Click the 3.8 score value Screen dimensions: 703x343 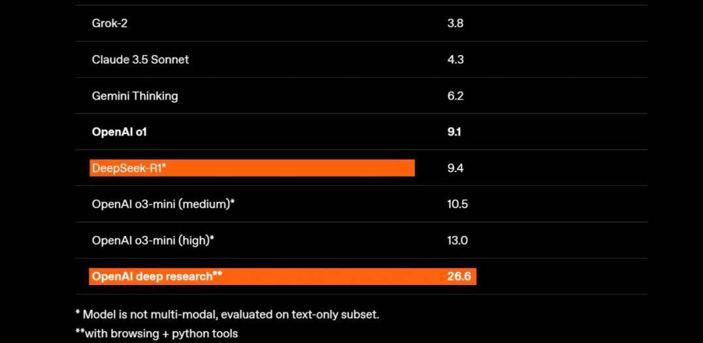[x=455, y=23]
